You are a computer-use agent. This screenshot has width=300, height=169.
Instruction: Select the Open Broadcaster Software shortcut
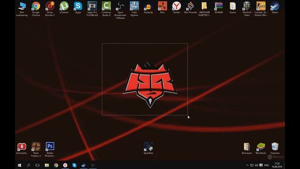pyautogui.click(x=120, y=10)
